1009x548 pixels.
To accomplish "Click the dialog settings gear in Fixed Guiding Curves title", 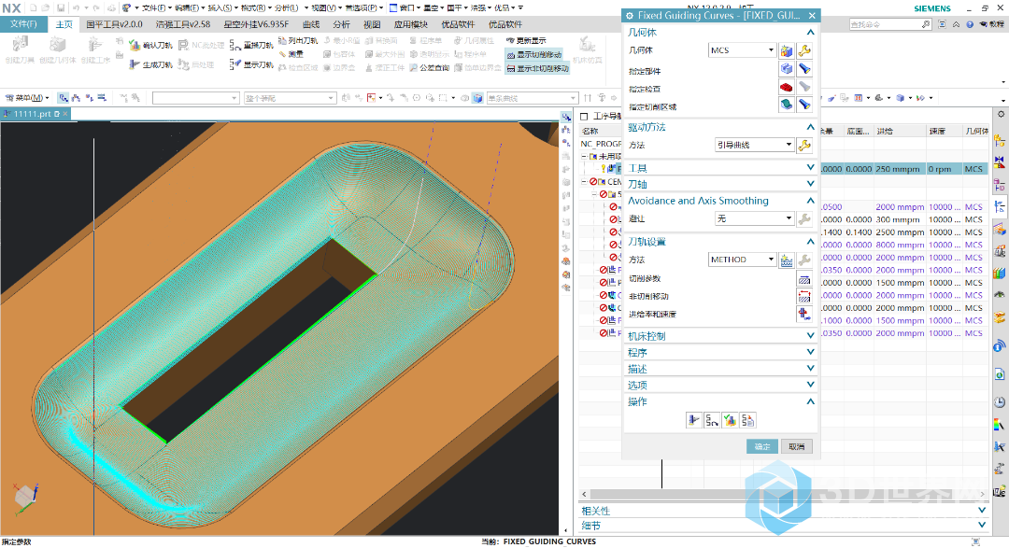I will point(629,16).
